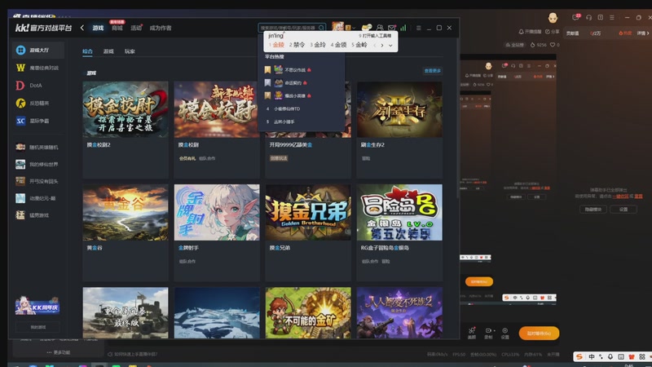Click the orange start-streaming button at bottom right
This screenshot has height=367, width=652.
pos(539,334)
